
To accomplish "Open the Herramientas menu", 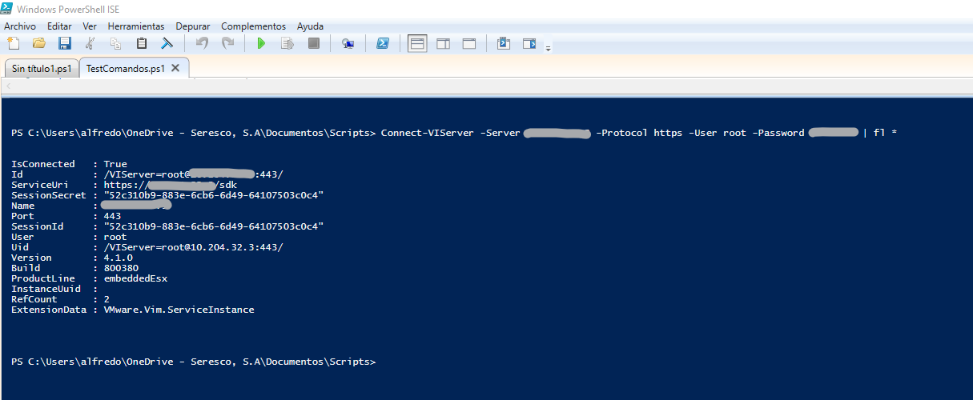I will tap(136, 26).
